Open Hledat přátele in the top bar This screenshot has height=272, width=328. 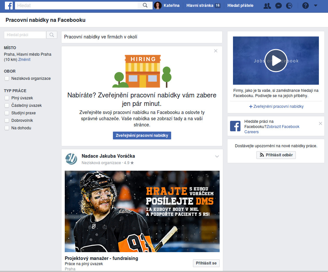pos(240,6)
